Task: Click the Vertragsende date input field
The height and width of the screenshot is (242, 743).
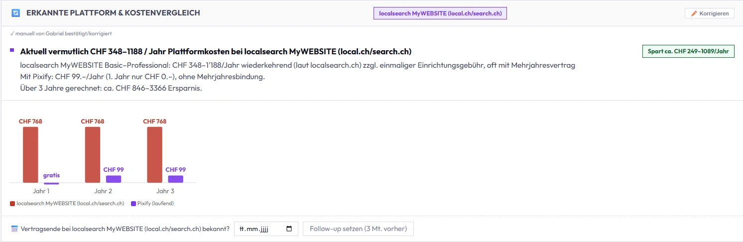Action: click(266, 229)
